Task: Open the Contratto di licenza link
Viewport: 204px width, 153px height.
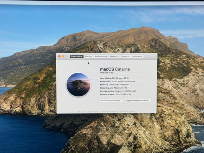Action: [x=126, y=111]
